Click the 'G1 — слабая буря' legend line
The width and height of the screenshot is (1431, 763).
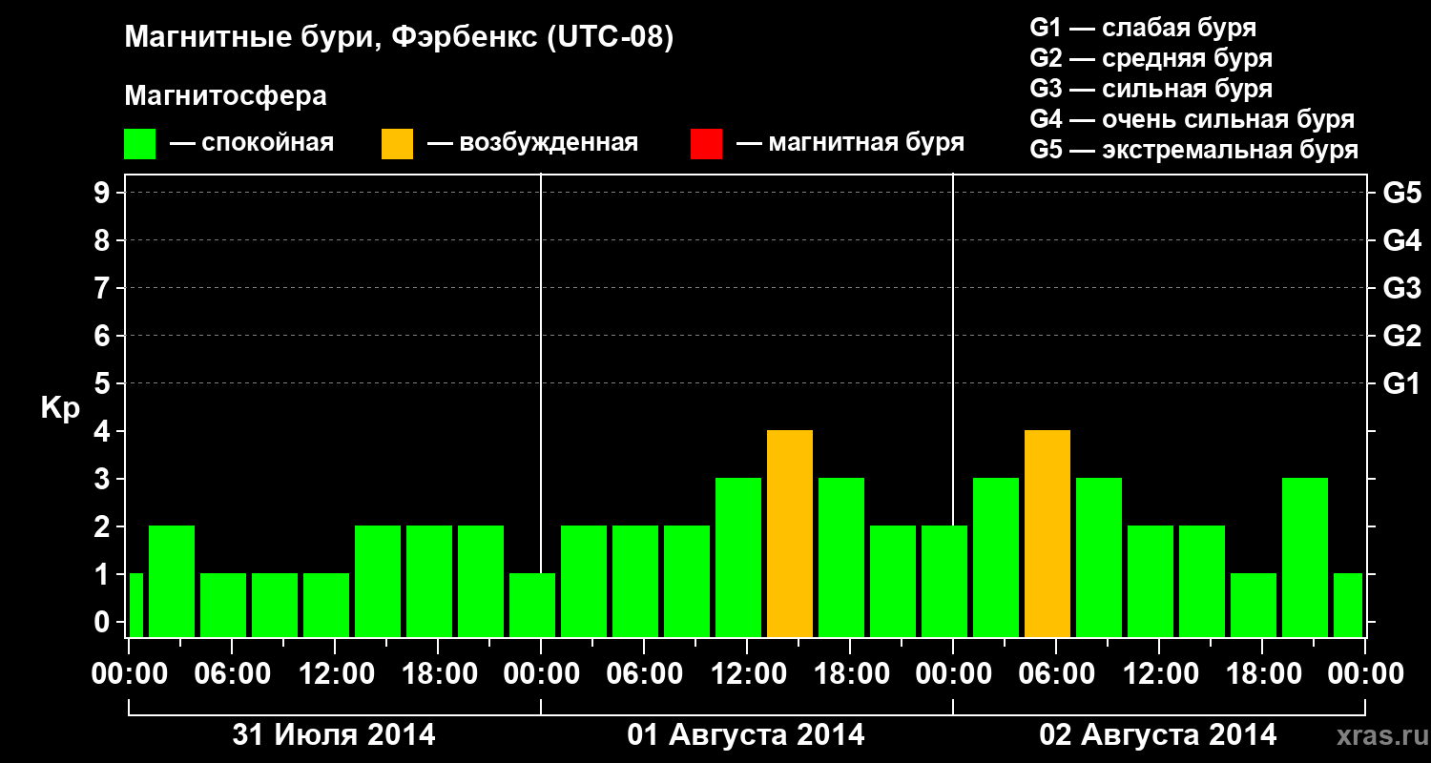click(x=1143, y=28)
